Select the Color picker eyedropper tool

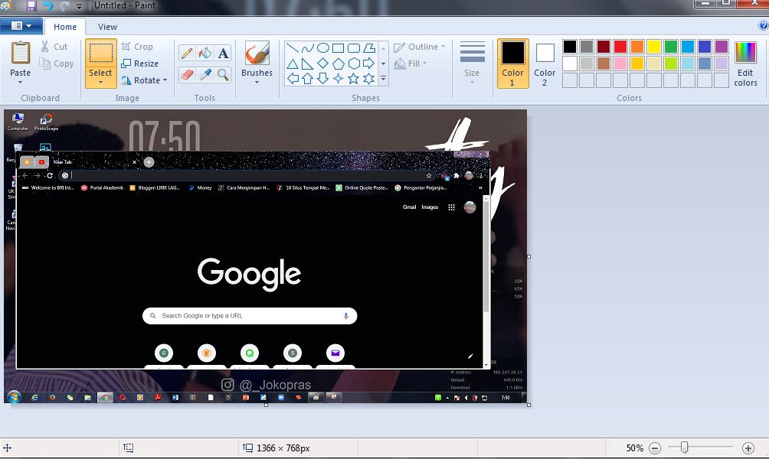pos(205,74)
